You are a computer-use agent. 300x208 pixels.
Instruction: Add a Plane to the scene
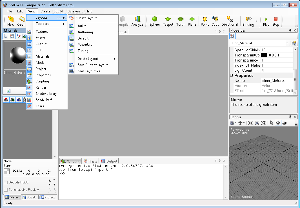click(x=192, y=21)
